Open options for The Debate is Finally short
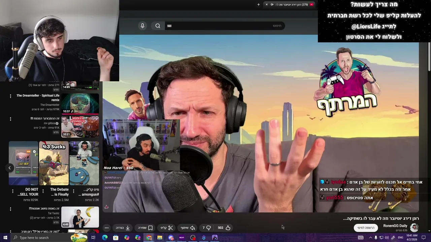Viewport: 431px width, 242px height. click(x=43, y=191)
